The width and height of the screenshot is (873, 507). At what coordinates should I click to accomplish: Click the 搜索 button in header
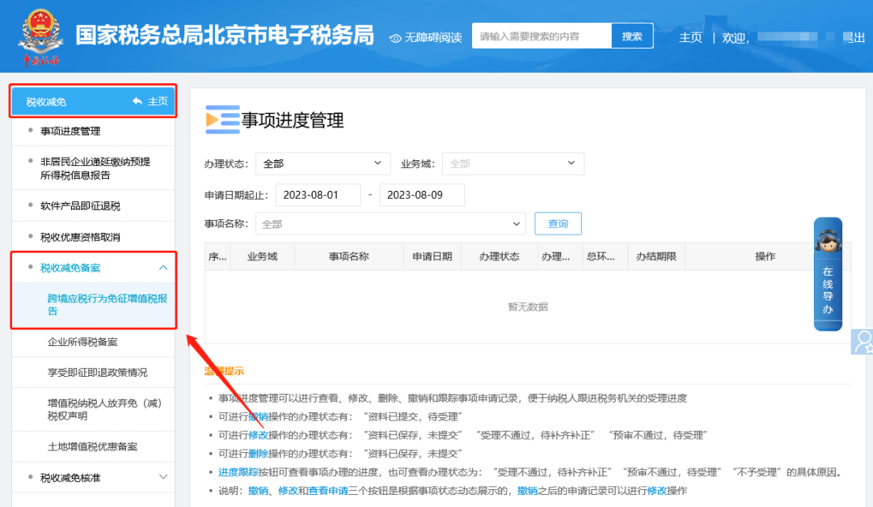tap(632, 36)
